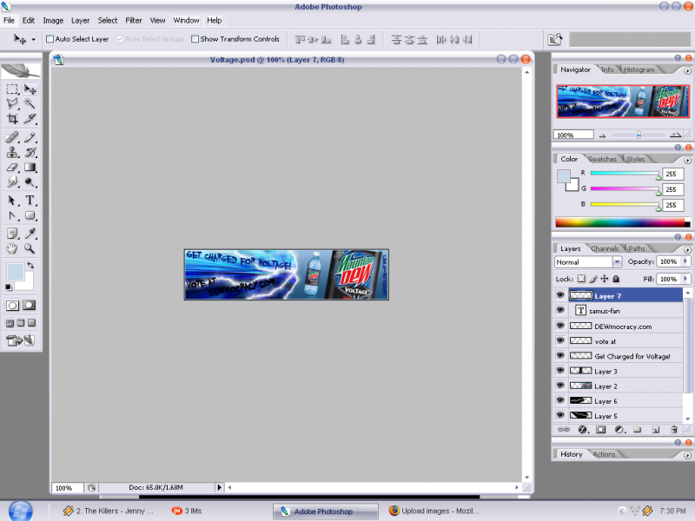The width and height of the screenshot is (695, 521).
Task: Select the History Brush tool
Action: 30,153
